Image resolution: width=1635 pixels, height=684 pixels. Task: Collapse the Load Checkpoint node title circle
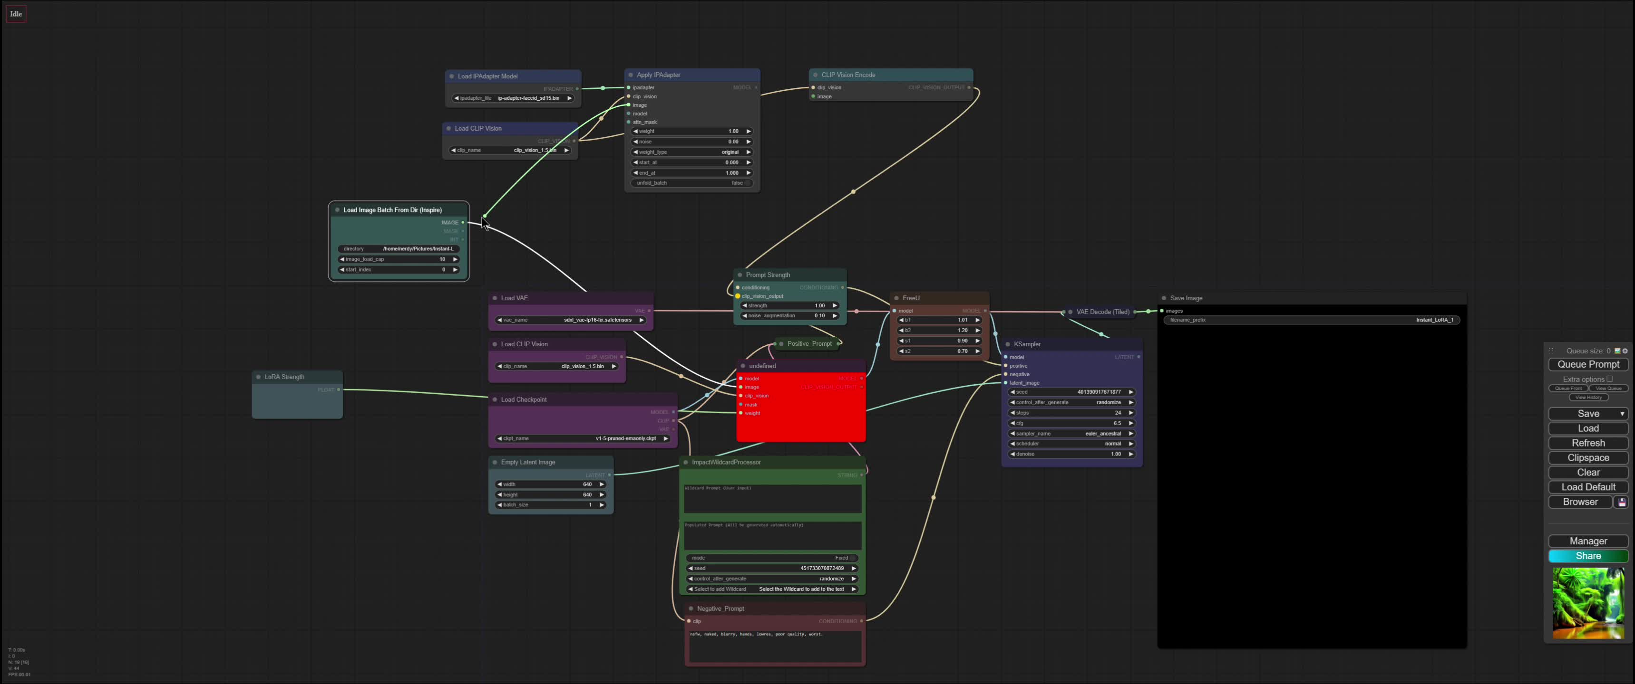coord(496,399)
